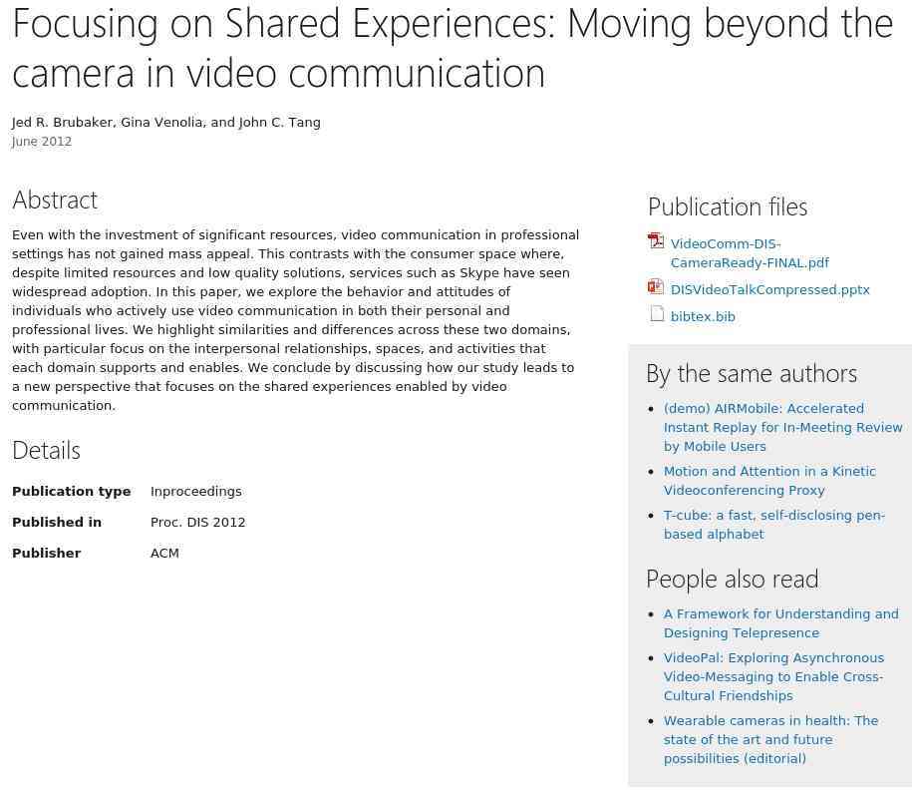Open the AIRMobile Accelerated Instant Replay demo link
The image size is (912, 798).
coord(782,427)
